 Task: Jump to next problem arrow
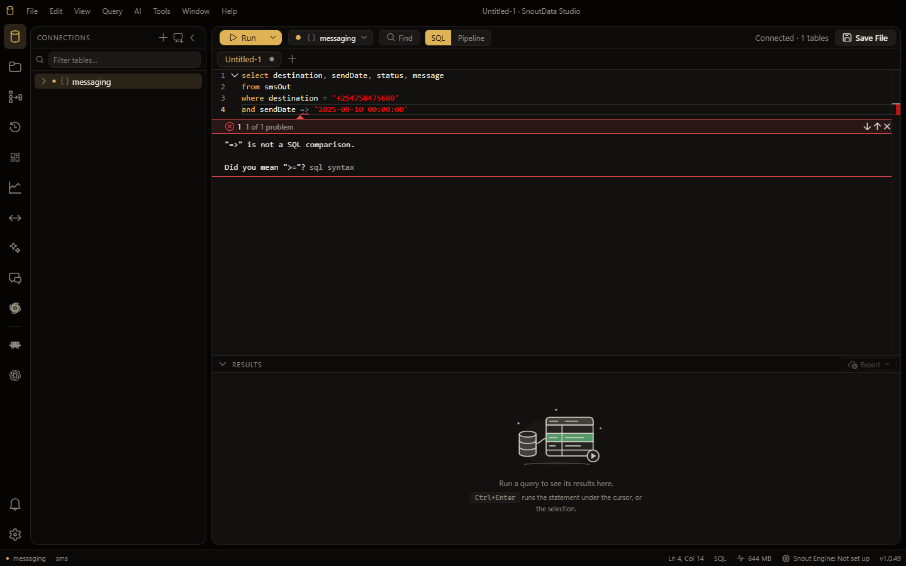pos(867,126)
